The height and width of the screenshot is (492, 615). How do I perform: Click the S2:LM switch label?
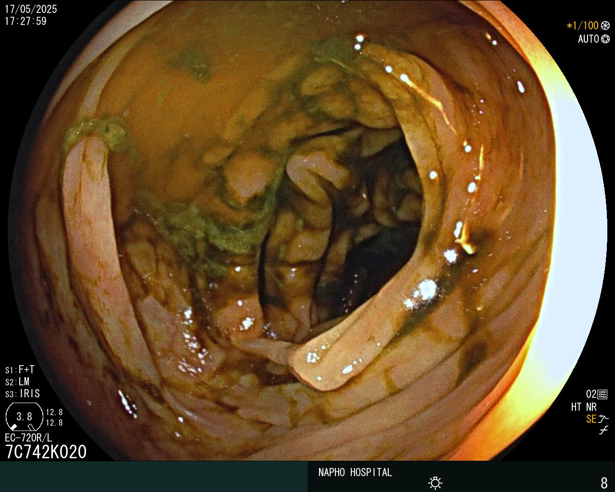17,381
